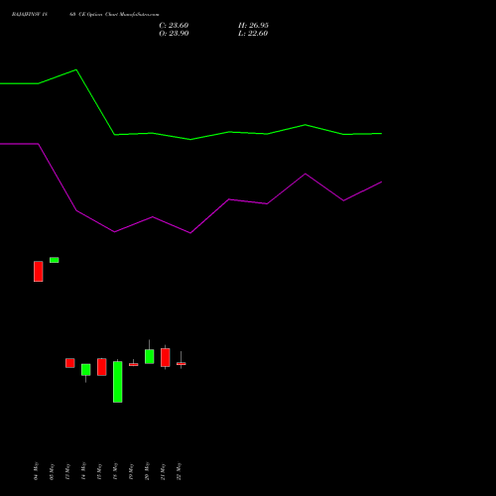Click the low value 'L: 22.60'
This screenshot has height=496, width=496.
click(x=253, y=34)
